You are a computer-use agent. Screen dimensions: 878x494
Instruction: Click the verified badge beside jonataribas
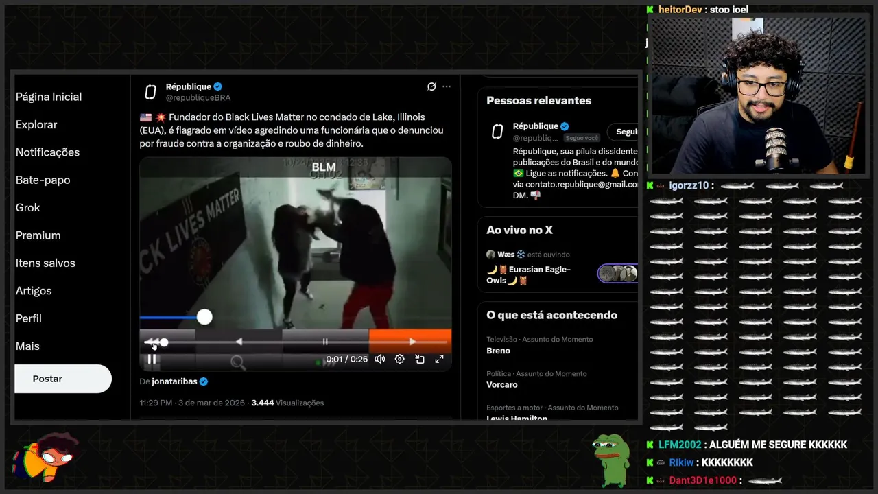[x=204, y=381]
